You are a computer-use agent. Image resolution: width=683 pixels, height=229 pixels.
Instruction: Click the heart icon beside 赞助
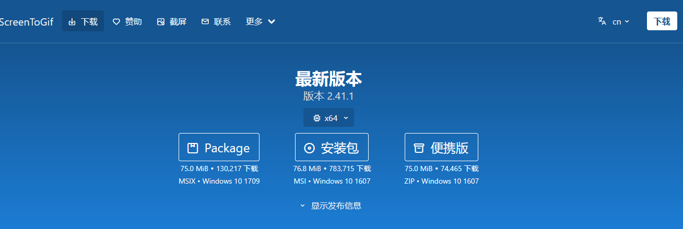pyautogui.click(x=116, y=21)
